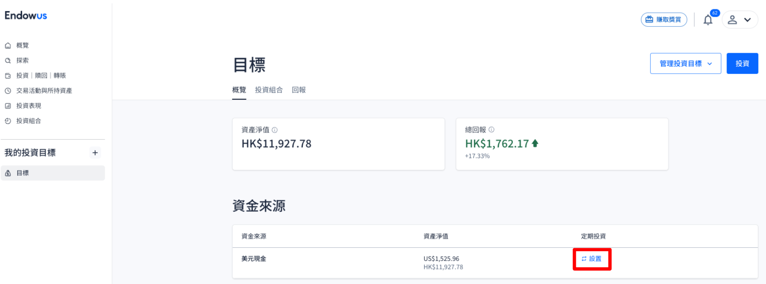Switch to the 回報 tab
Screen dimensions: 766x284
[x=299, y=90]
